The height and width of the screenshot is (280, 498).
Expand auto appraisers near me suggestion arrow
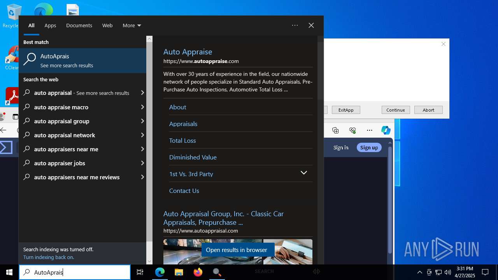142,149
